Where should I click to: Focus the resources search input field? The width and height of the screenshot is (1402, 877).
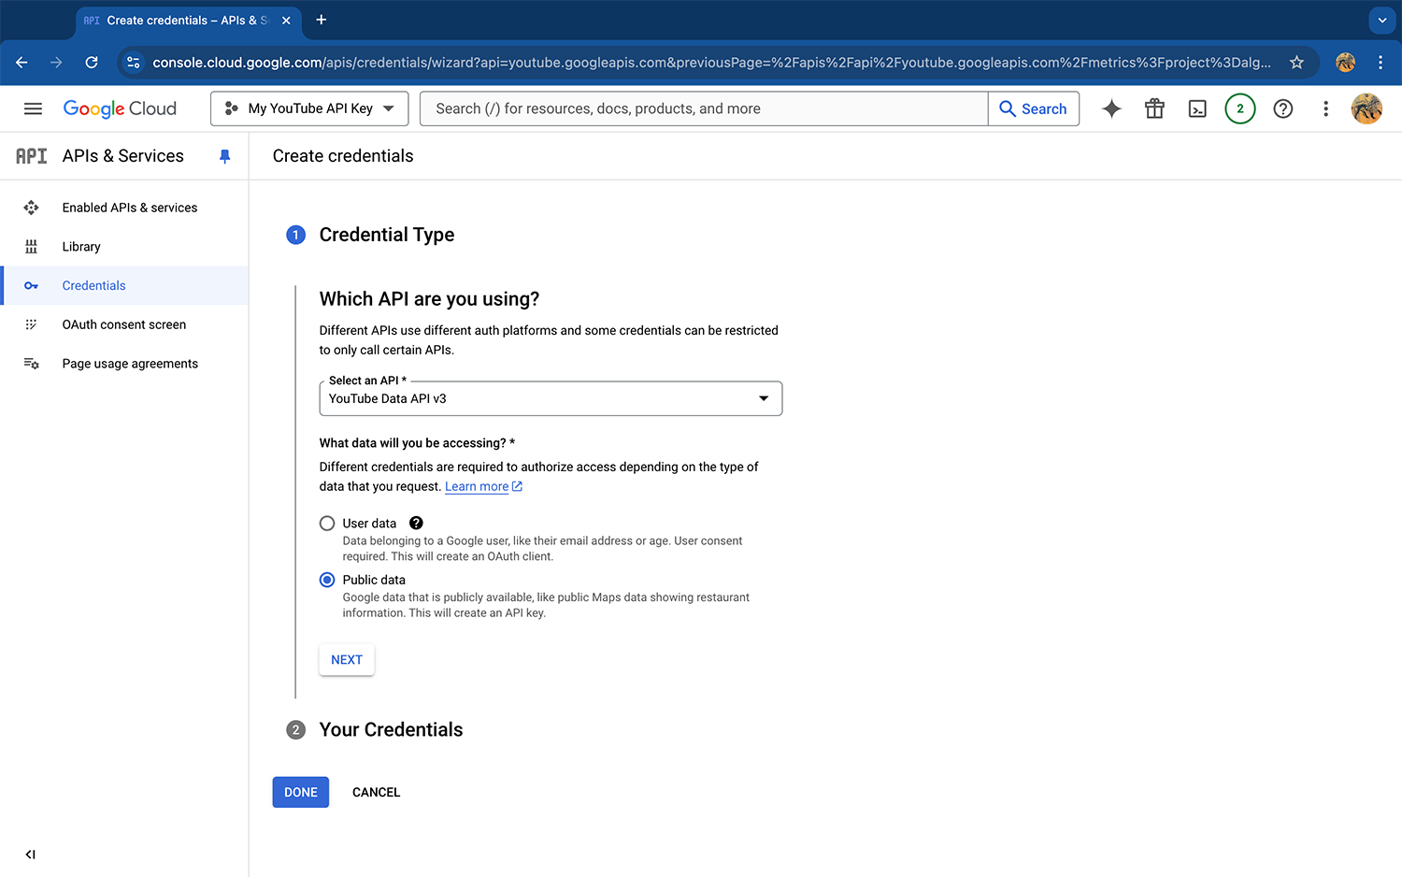pos(705,108)
